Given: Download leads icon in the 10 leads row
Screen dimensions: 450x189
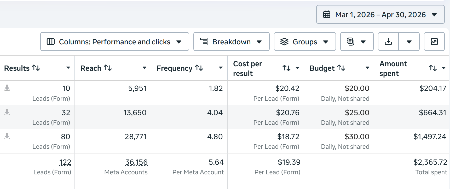Looking at the screenshot, I should tap(7, 88).
